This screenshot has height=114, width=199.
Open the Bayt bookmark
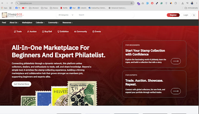(73, 8)
